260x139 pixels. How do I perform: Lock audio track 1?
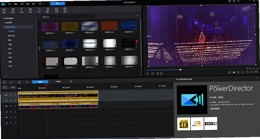15,100
